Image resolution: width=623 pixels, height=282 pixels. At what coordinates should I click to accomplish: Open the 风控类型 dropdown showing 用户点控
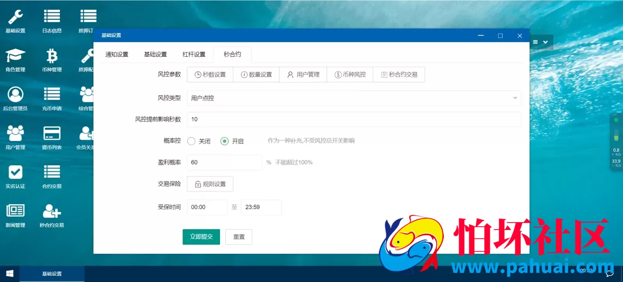[354, 98]
